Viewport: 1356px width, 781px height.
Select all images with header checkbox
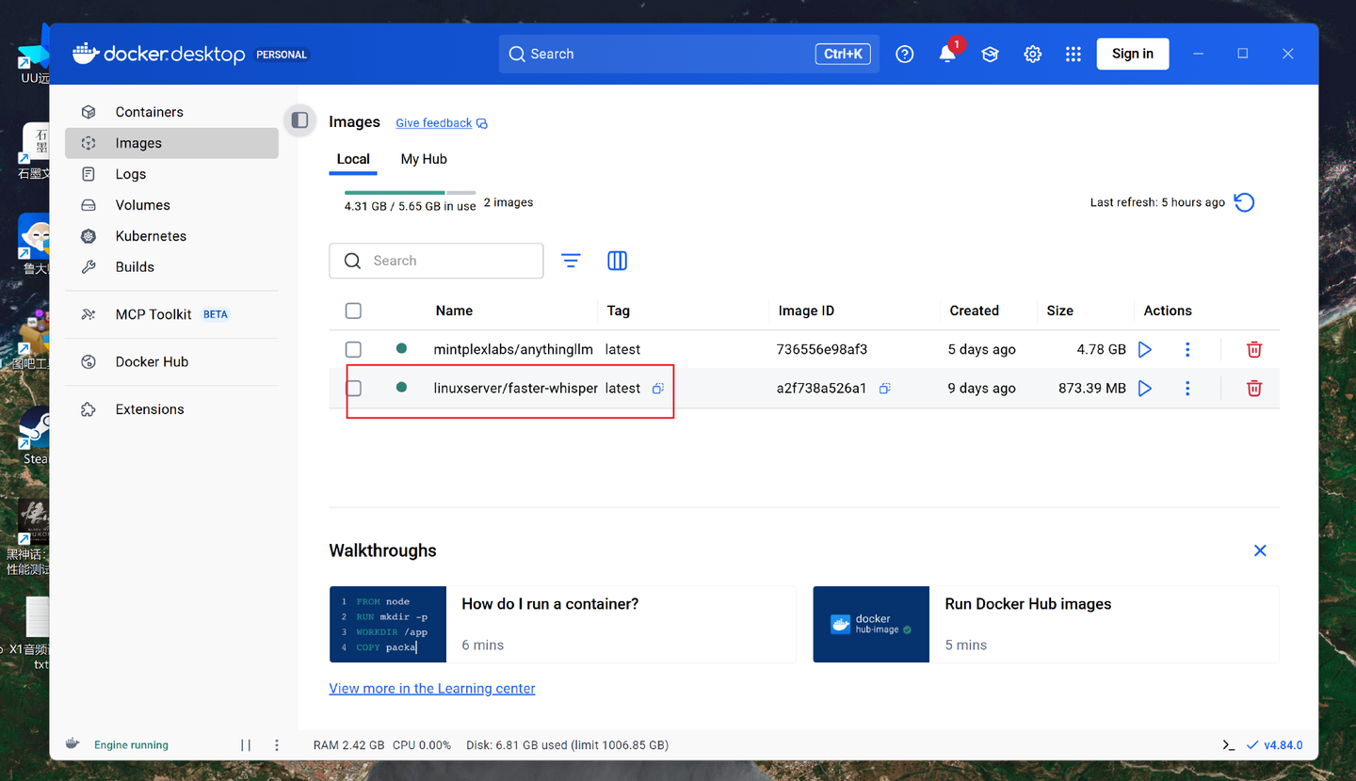(x=353, y=311)
